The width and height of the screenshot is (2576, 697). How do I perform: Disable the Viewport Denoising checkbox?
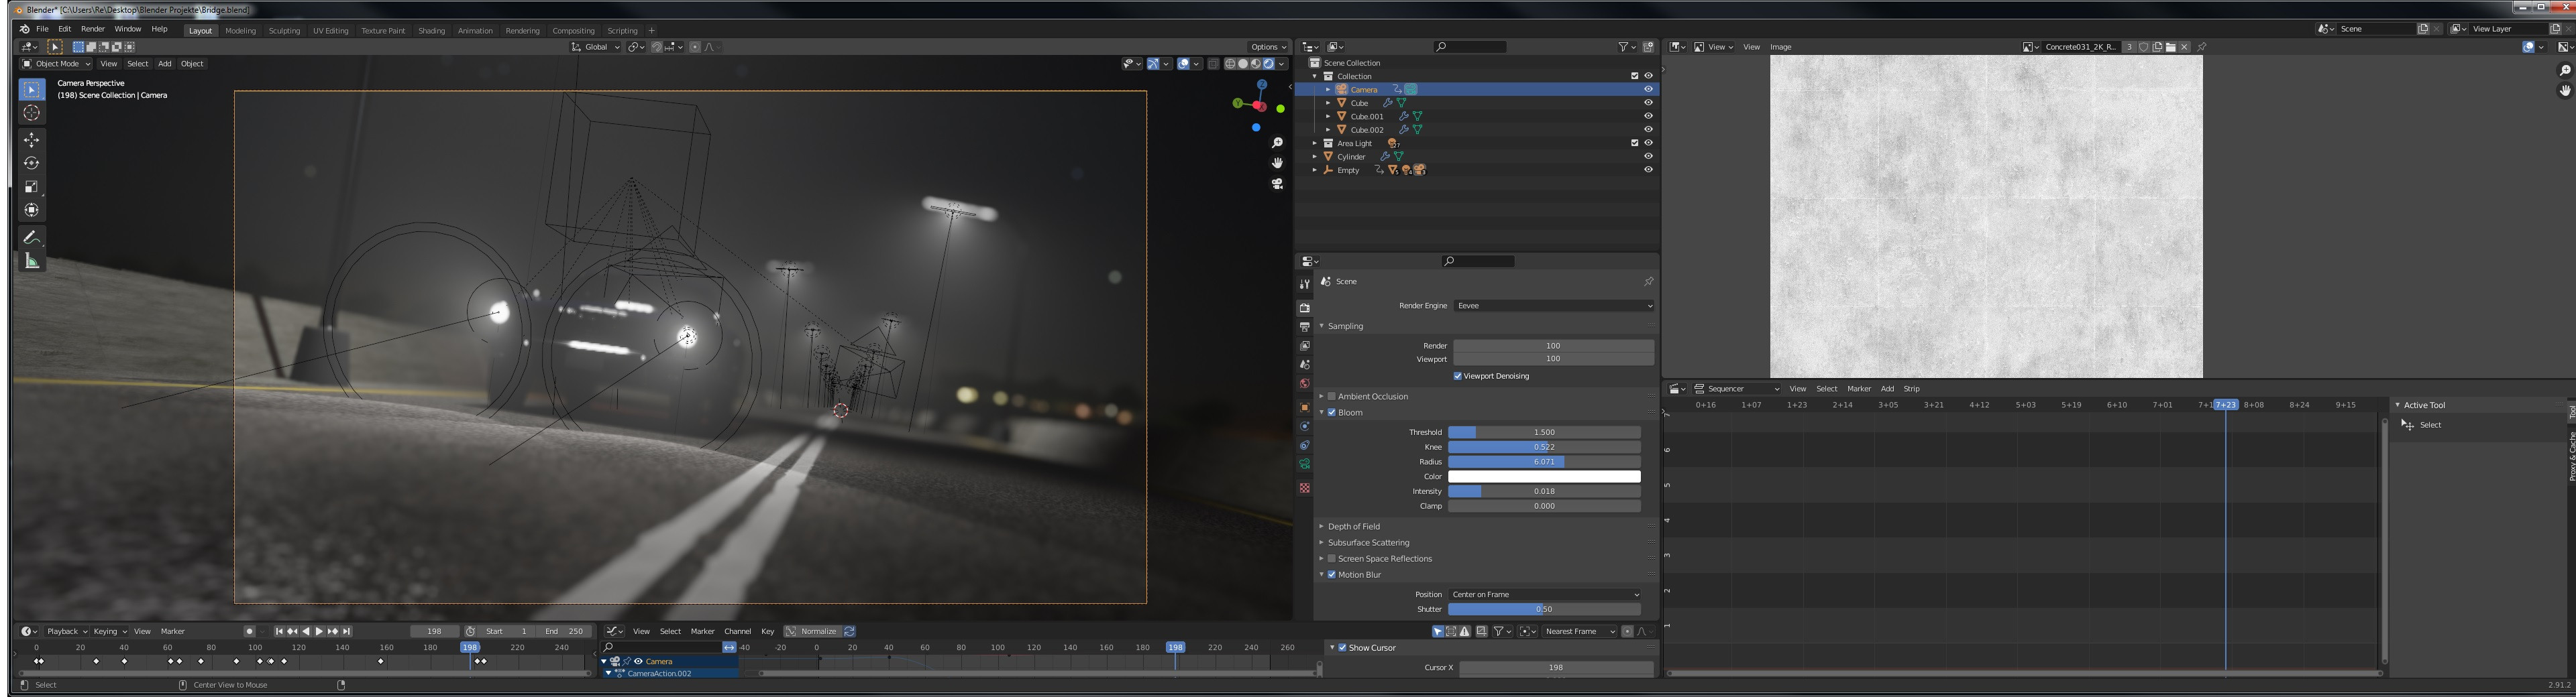click(1457, 377)
